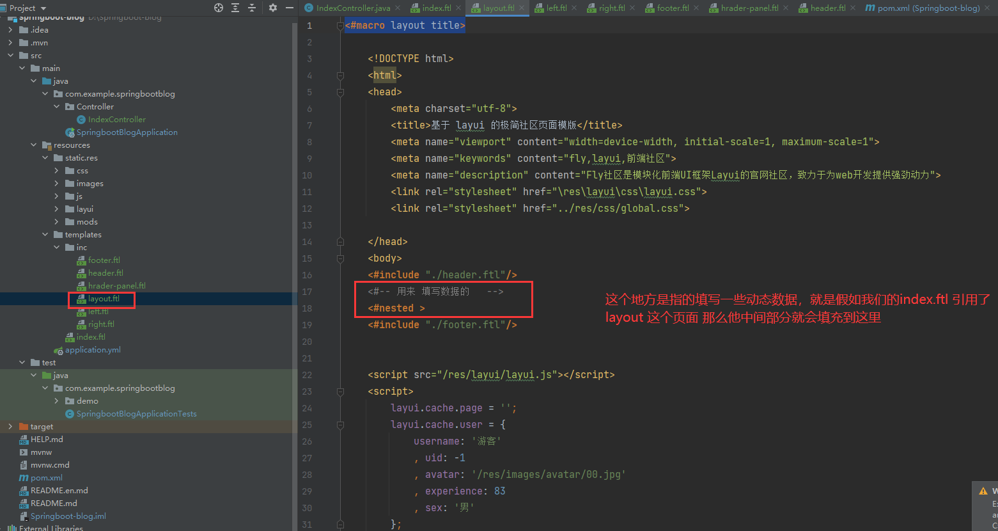Screen dimensions: 998x531
Task: Close the footer.ftl tab
Action: (696, 8)
